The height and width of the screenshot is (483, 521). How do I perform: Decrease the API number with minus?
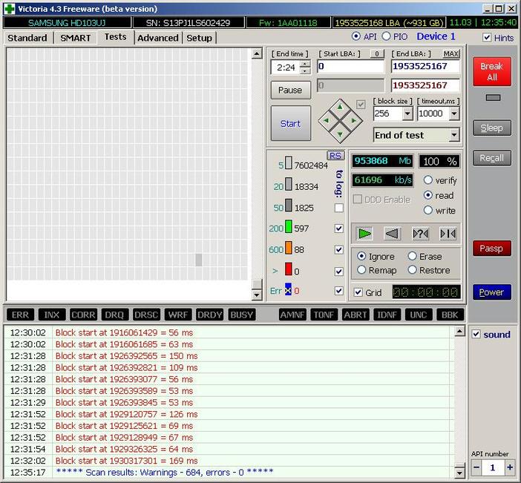(476, 467)
